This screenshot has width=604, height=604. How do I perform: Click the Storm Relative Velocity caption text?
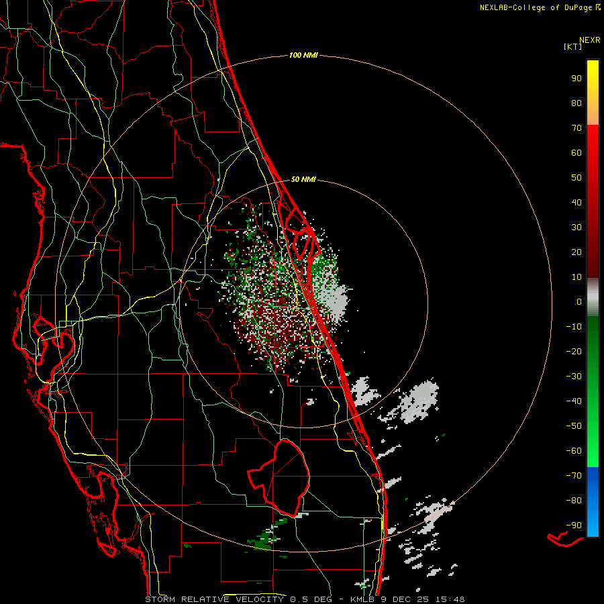pos(304,599)
